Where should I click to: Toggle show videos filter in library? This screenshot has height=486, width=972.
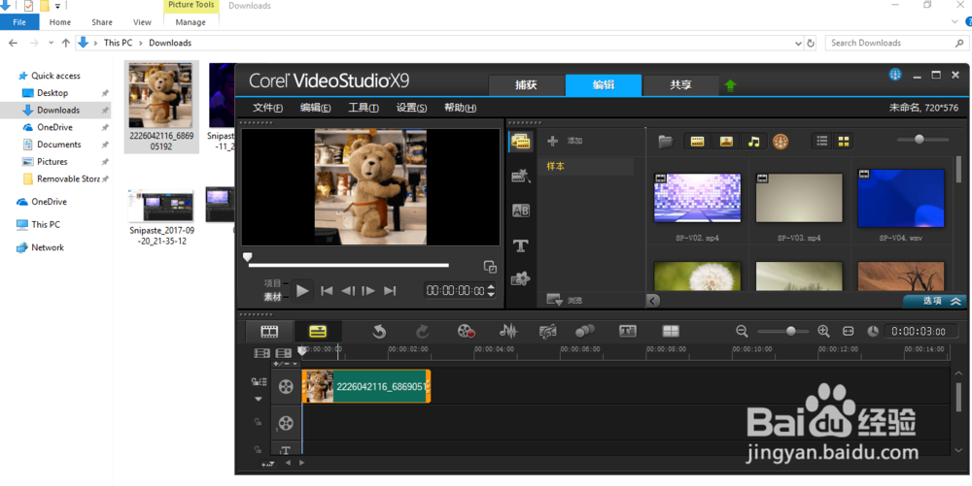coord(697,142)
